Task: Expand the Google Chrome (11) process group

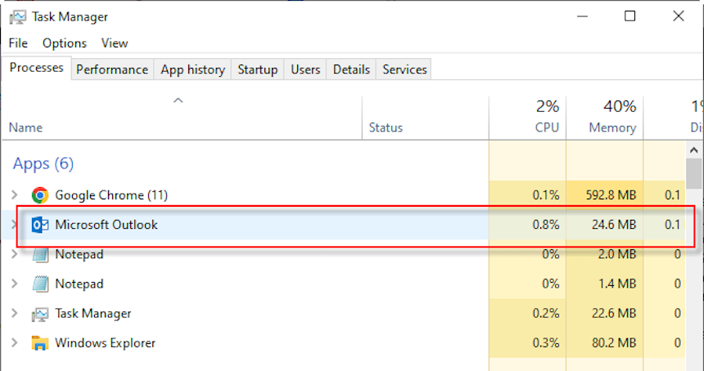Action: pyautogui.click(x=15, y=195)
